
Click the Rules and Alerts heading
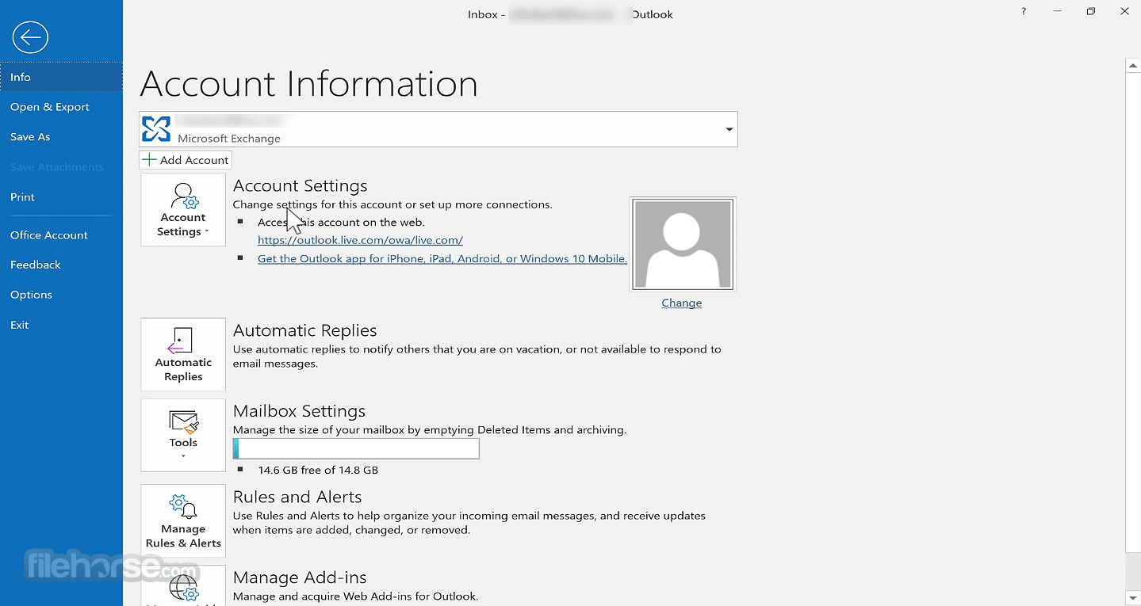point(297,497)
